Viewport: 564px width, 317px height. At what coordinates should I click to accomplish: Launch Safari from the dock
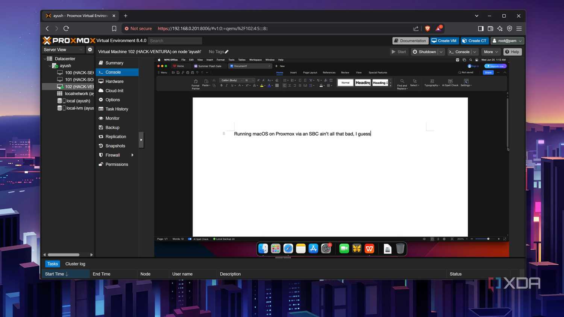[x=288, y=248]
